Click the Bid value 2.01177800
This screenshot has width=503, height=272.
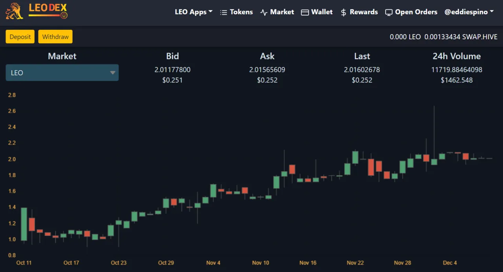(x=173, y=69)
